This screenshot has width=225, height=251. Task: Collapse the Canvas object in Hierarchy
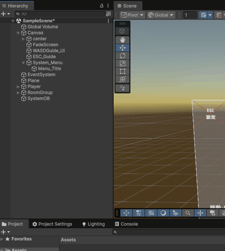point(18,33)
